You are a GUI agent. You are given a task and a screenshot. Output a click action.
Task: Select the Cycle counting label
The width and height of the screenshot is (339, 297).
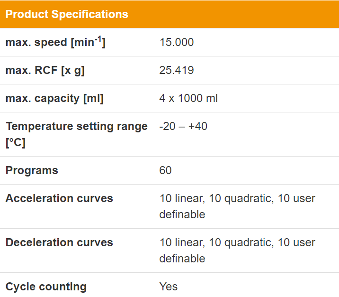click(x=46, y=287)
